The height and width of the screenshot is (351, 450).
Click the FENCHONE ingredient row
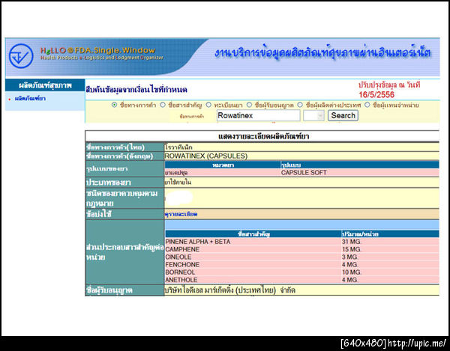click(x=302, y=264)
